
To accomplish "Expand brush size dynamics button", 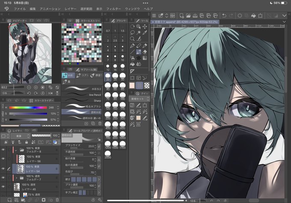I will (x=99, y=147).
